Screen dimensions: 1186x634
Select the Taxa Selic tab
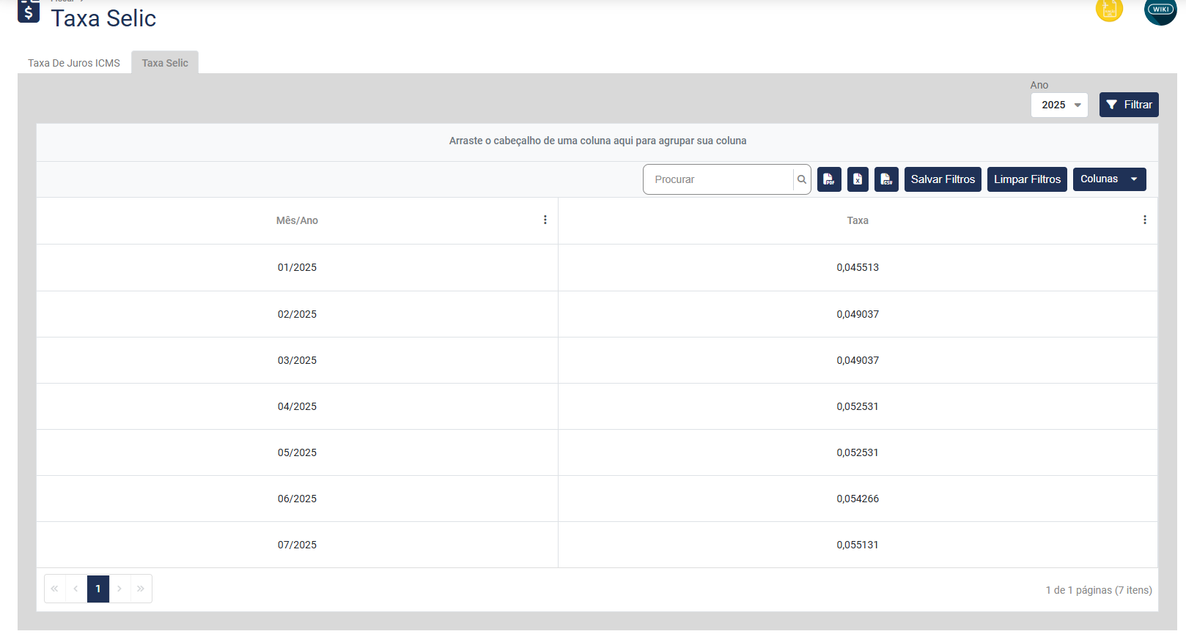165,63
